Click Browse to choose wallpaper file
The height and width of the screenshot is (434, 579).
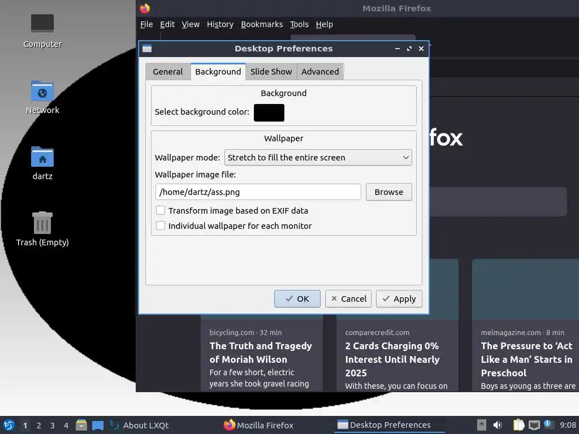389,192
